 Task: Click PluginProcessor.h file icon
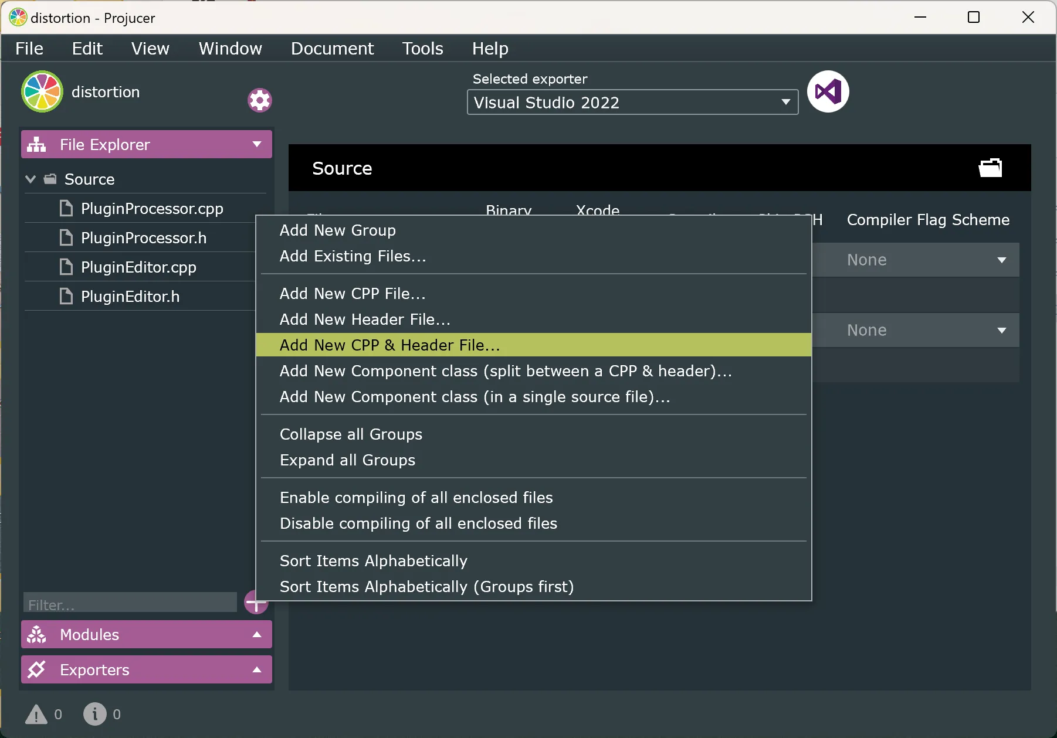(66, 237)
